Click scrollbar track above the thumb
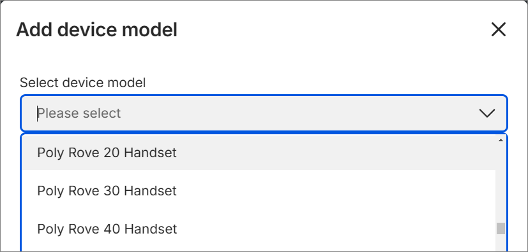This screenshot has width=528, height=252. [501, 183]
